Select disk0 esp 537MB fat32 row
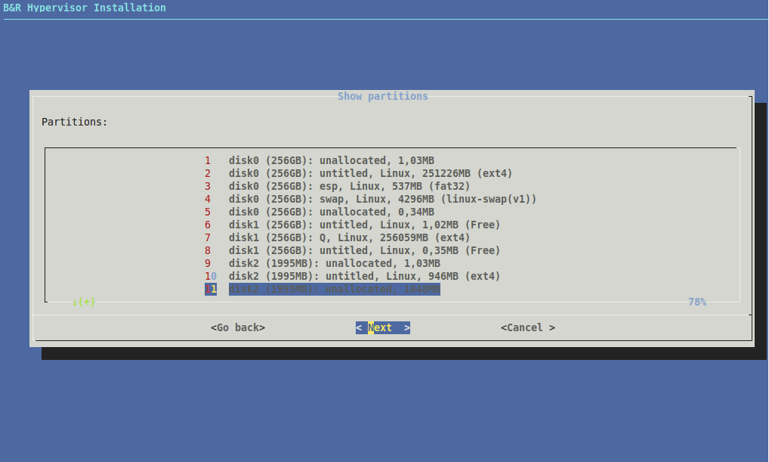This screenshot has height=462, width=769. click(x=338, y=186)
